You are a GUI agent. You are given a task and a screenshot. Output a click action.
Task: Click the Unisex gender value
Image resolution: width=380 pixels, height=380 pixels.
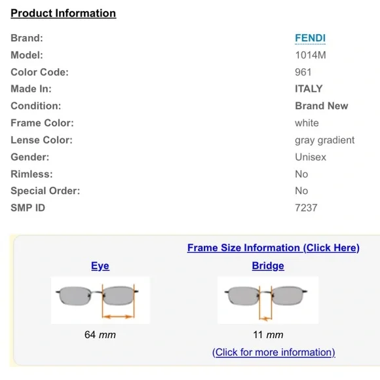point(311,157)
